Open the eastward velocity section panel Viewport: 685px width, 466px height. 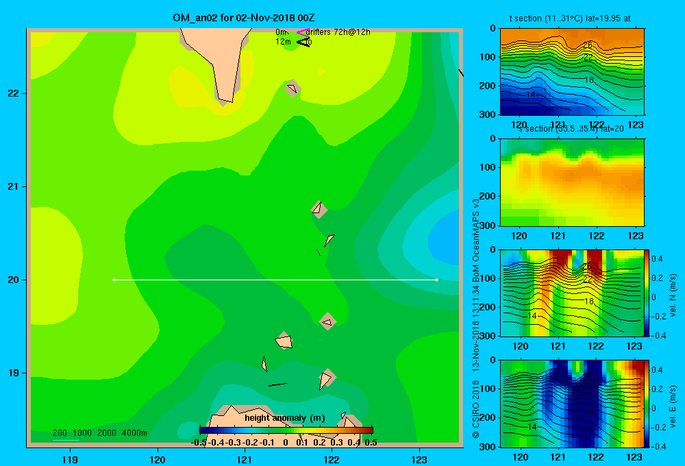click(572, 404)
